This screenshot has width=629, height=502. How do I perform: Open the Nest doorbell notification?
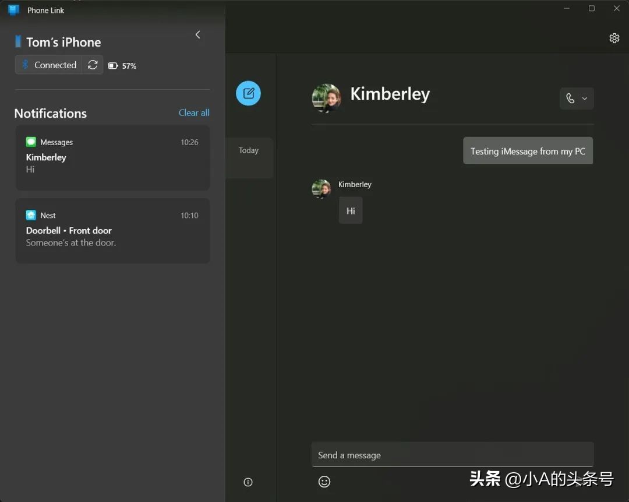(x=112, y=231)
